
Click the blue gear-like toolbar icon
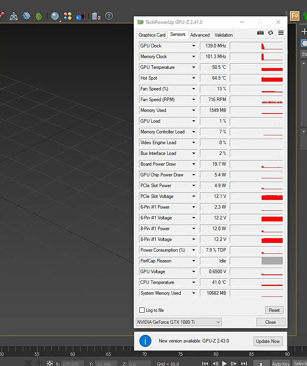[26, 16]
